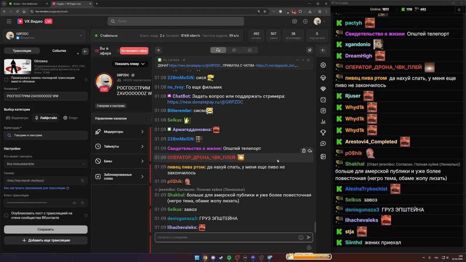Image resolution: width=466 pixels, height=262 pixels.
Task: Collapse the back arrow beside События
Action: [85, 51]
